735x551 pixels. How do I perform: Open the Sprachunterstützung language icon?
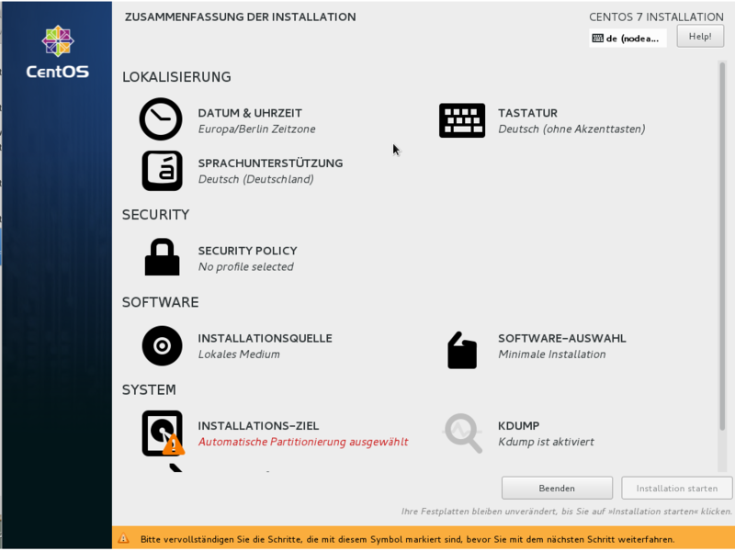pyautogui.click(x=162, y=171)
